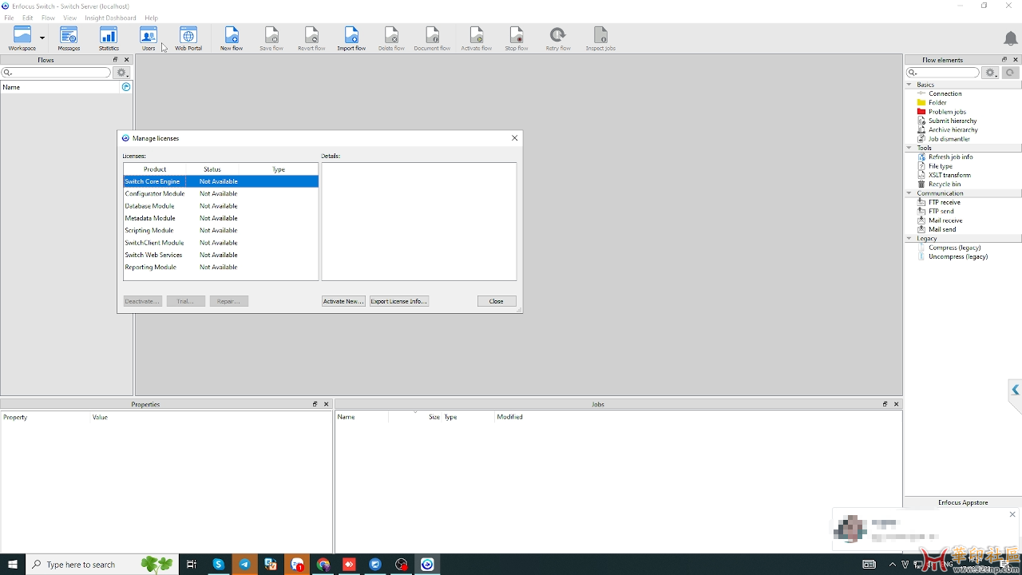Open the Workspace dropdown arrow
1022x575 pixels.
[x=42, y=38]
